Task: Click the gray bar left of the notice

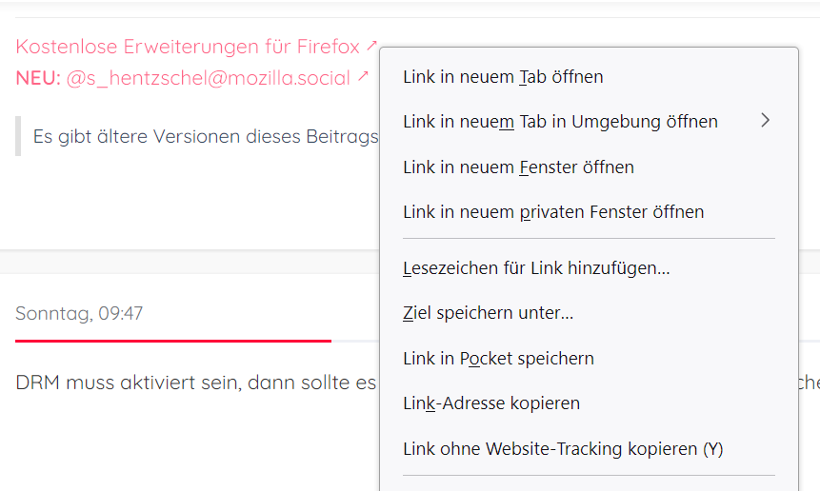Action: [18, 136]
